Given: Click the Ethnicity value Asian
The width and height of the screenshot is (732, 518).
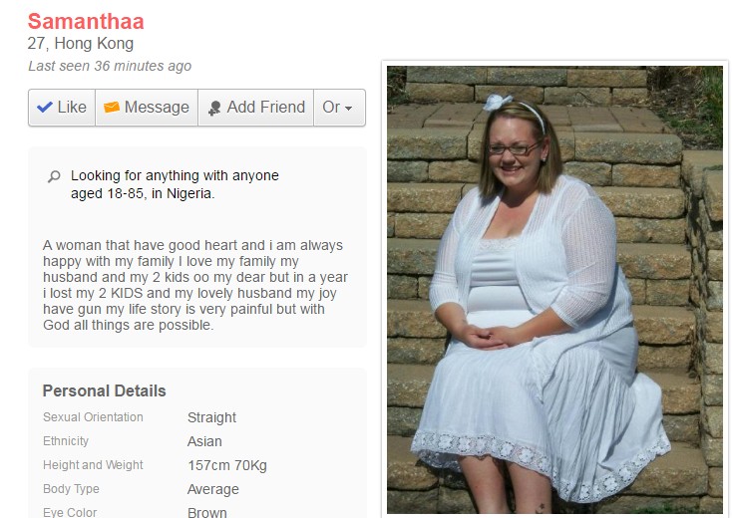Looking at the screenshot, I should (x=204, y=441).
